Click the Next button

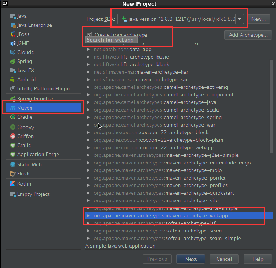coord(191,259)
